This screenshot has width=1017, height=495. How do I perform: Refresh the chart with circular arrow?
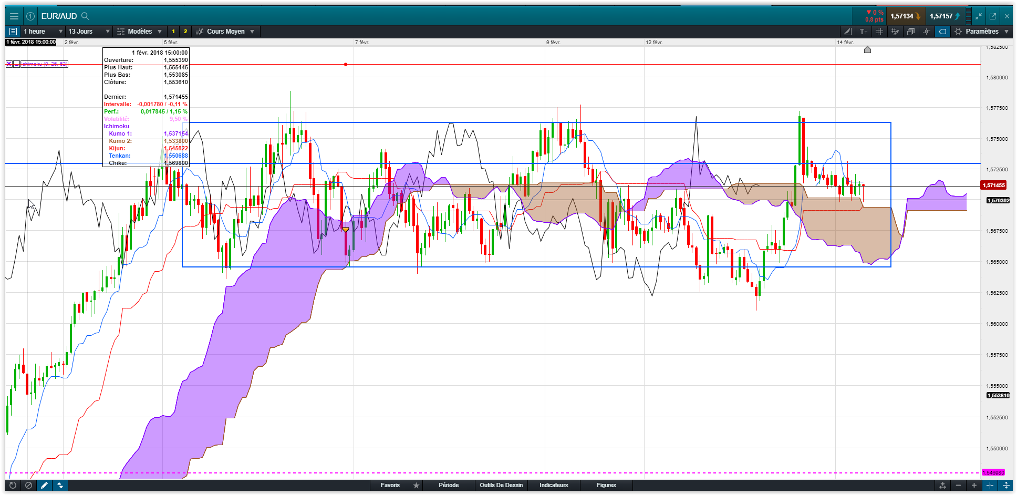(13, 486)
